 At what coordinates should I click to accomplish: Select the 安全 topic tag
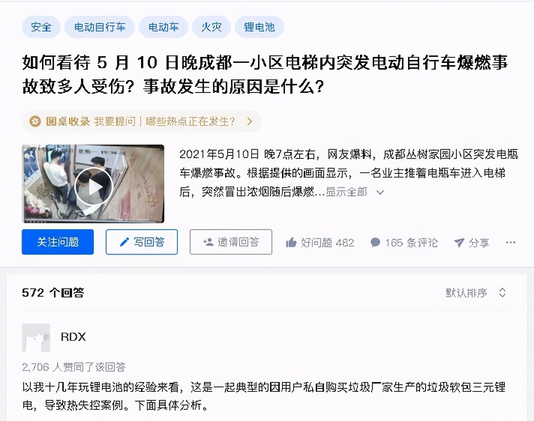pyautogui.click(x=41, y=27)
